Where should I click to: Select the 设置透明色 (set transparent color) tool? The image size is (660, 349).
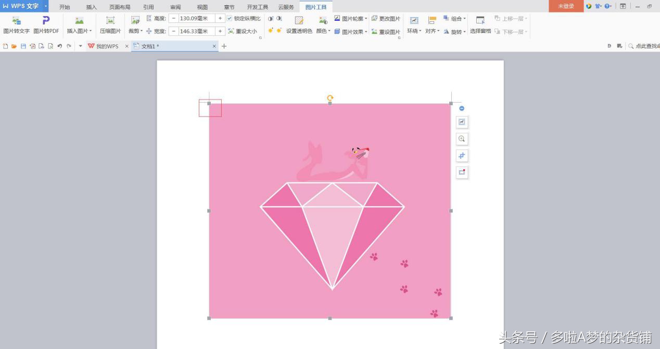(299, 24)
